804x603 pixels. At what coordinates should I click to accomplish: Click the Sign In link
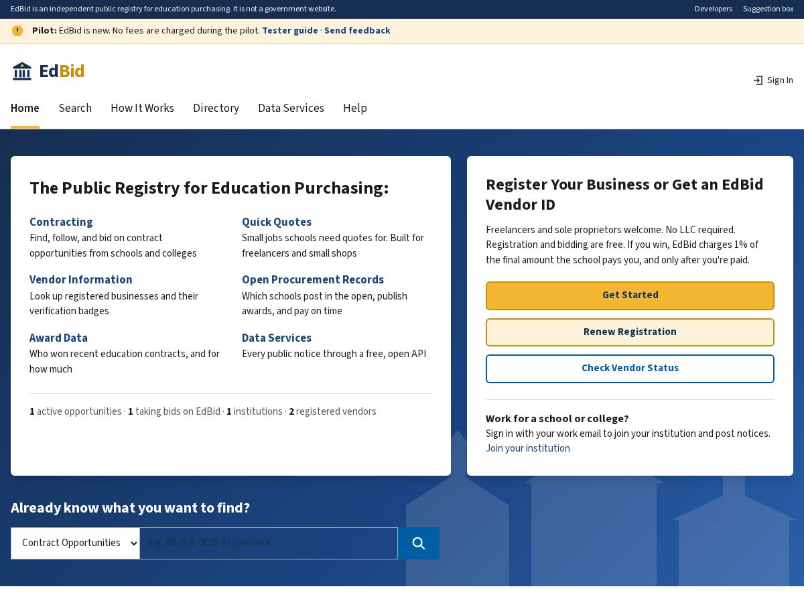tap(773, 80)
